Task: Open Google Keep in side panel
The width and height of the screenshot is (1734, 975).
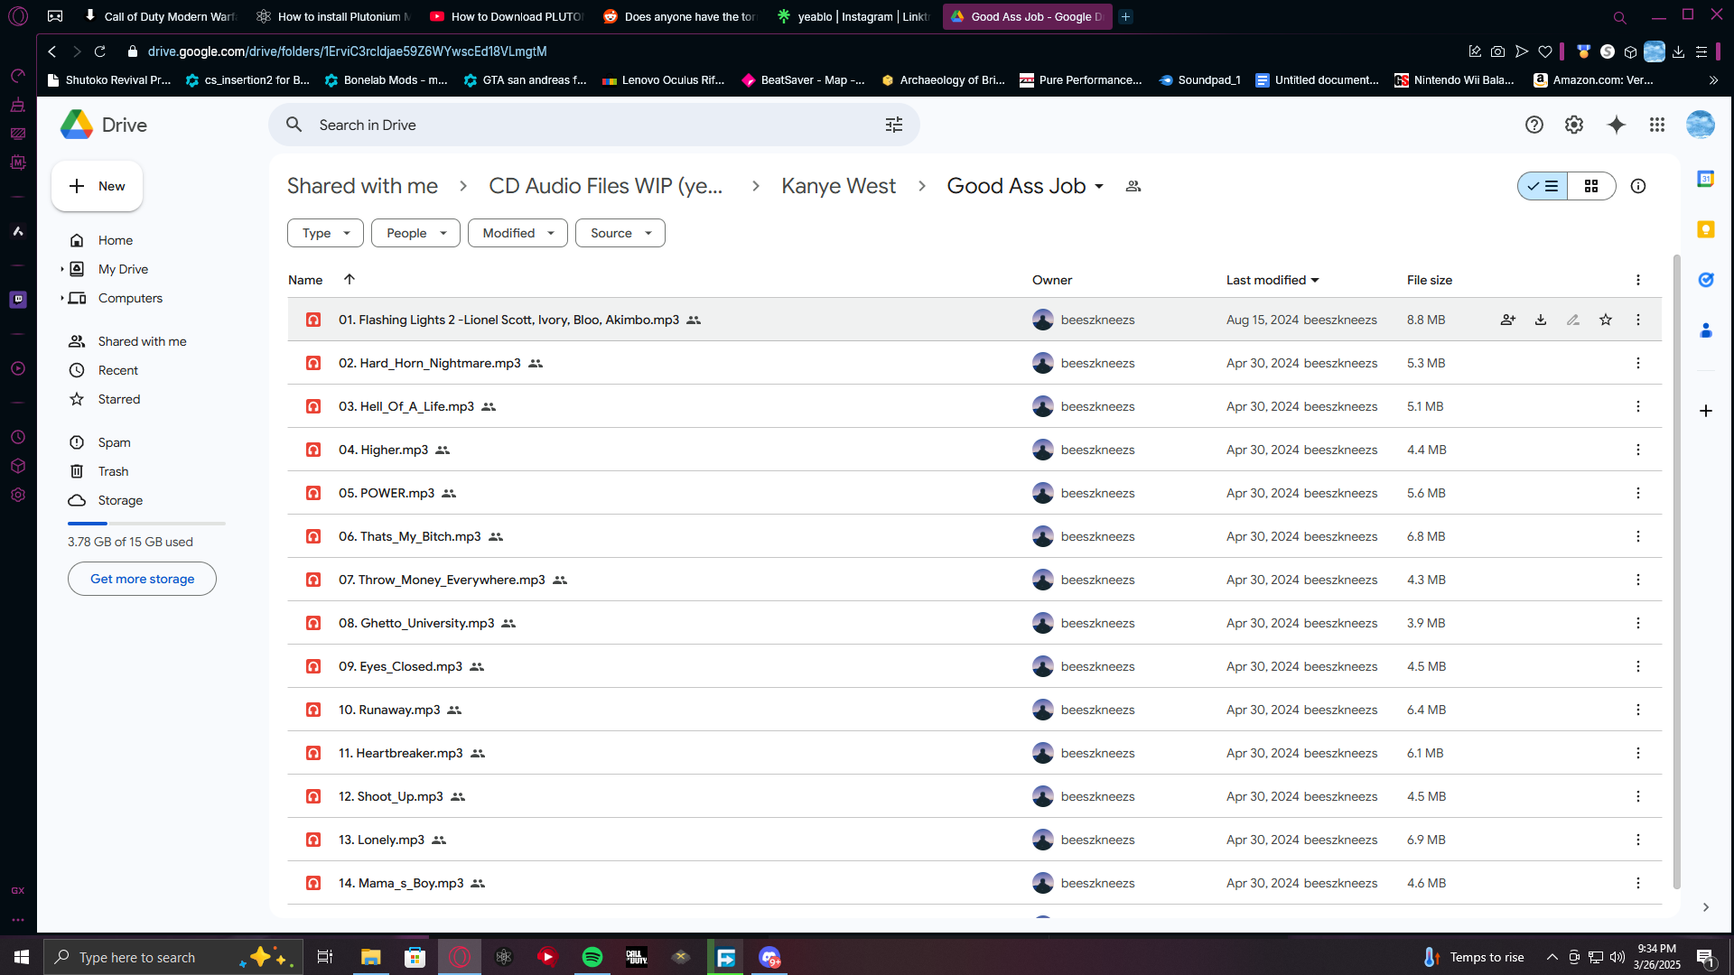Action: point(1706,229)
